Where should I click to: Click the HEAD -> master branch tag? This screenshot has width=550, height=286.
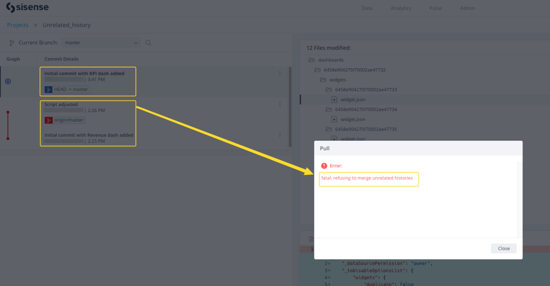[x=67, y=90]
